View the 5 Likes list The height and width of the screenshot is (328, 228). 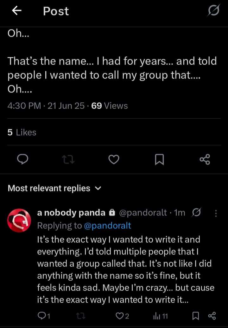click(22, 132)
